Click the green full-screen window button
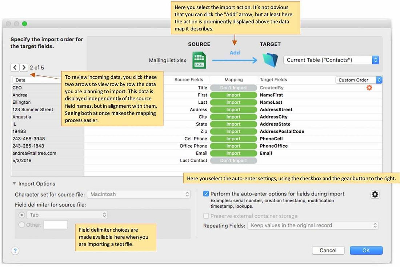This screenshot has height=267, width=400. coord(24,24)
